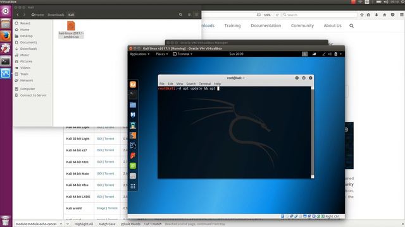Toggle Highlight All in Firefox find bar

[x=84, y=224]
